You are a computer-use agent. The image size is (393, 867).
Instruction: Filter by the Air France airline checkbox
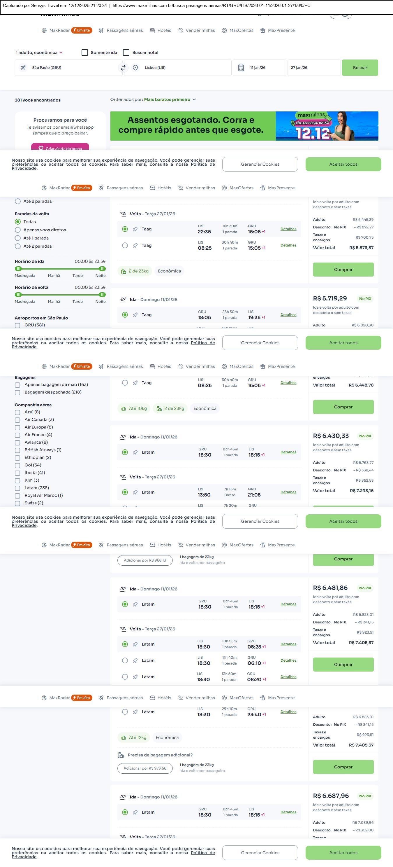coord(17,435)
